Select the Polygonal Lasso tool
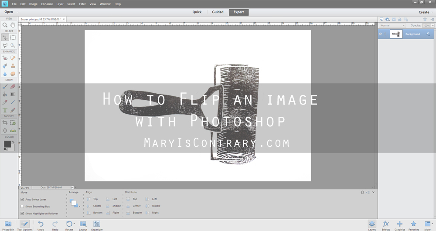The image size is (436, 231). 5,45
